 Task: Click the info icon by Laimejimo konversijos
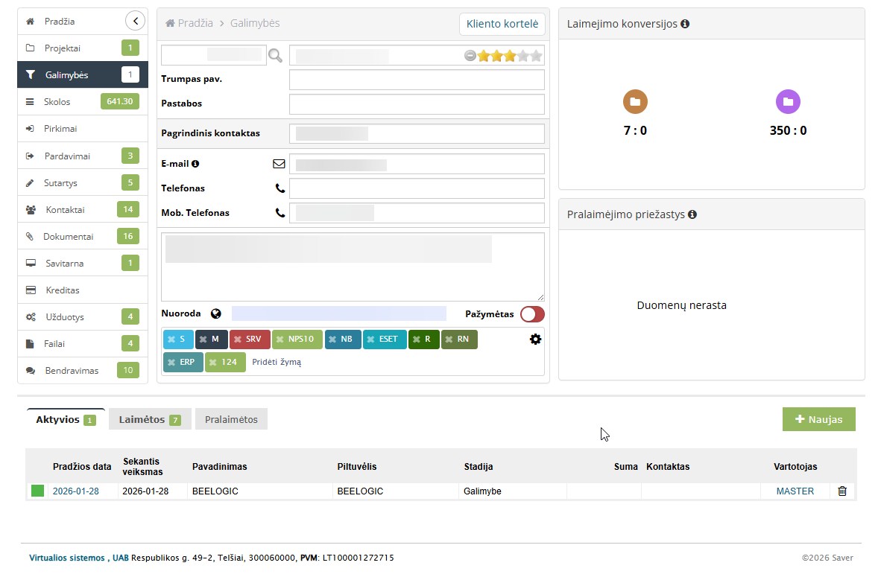[x=685, y=24]
